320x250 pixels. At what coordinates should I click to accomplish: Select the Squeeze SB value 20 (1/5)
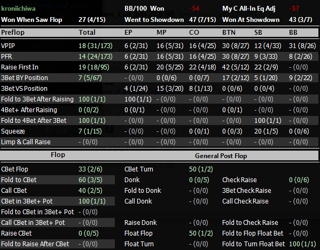click(266, 131)
